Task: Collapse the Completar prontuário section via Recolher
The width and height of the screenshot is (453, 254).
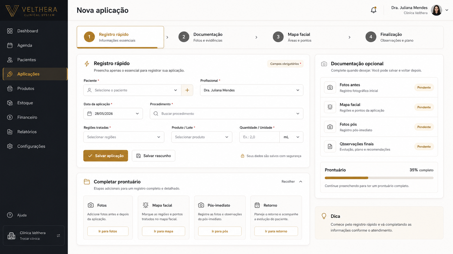Action: point(292,182)
